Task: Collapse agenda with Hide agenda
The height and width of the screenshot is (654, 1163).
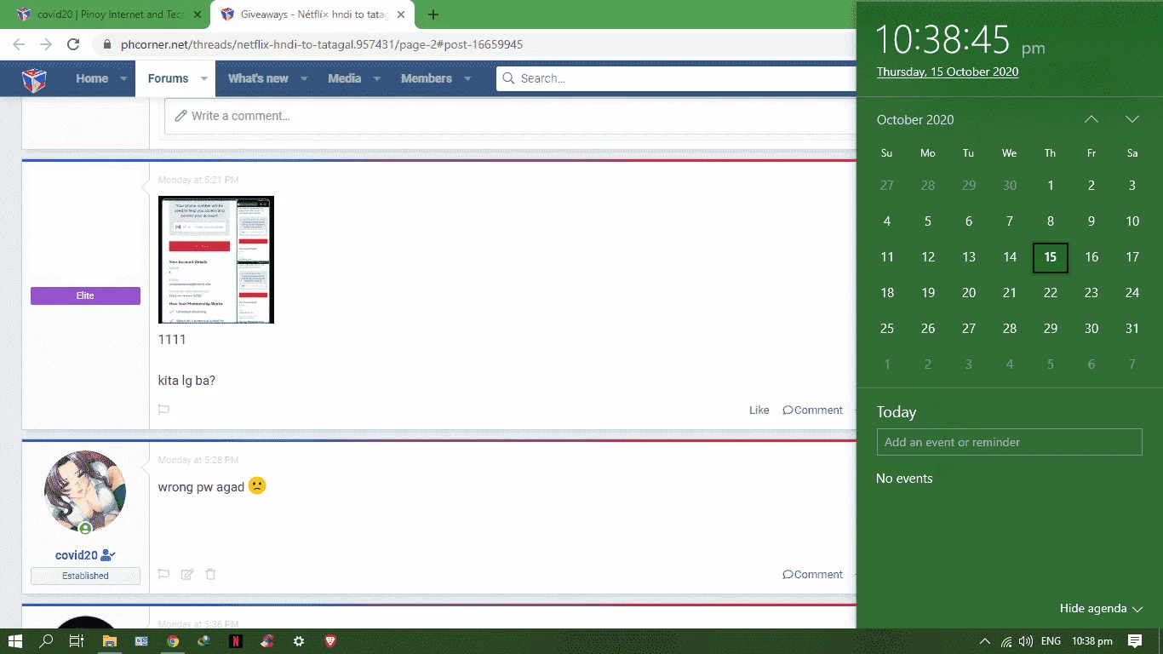Action: coord(1101,608)
